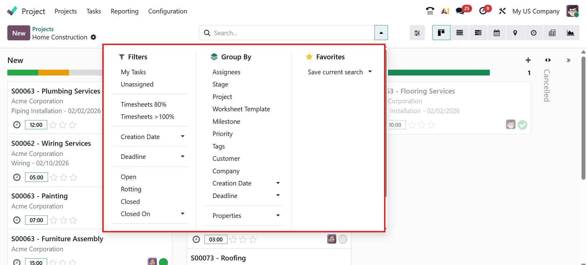Viewport: 587px width, 265px height.
Task: Switch to List view
Action: tap(460, 33)
